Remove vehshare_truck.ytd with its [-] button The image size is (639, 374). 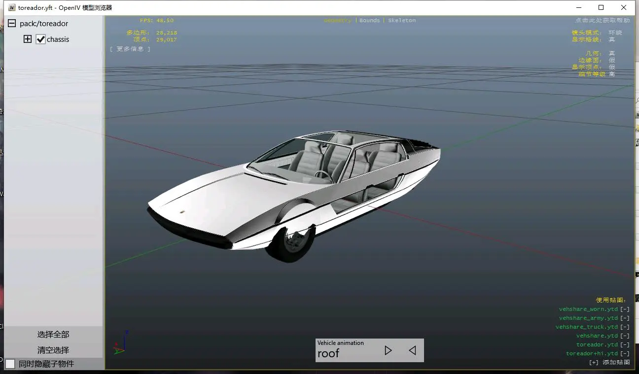coord(625,327)
